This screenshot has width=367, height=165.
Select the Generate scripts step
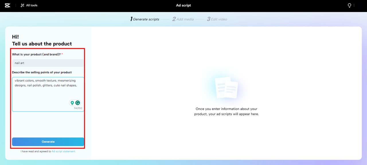click(145, 19)
